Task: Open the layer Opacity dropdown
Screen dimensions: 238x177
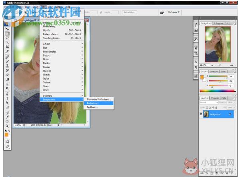Action: coord(235,102)
